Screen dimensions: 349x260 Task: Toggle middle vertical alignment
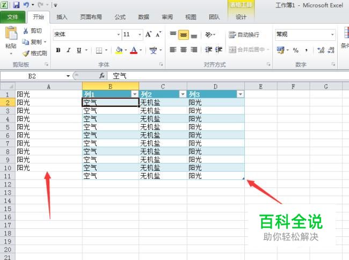click(x=184, y=35)
